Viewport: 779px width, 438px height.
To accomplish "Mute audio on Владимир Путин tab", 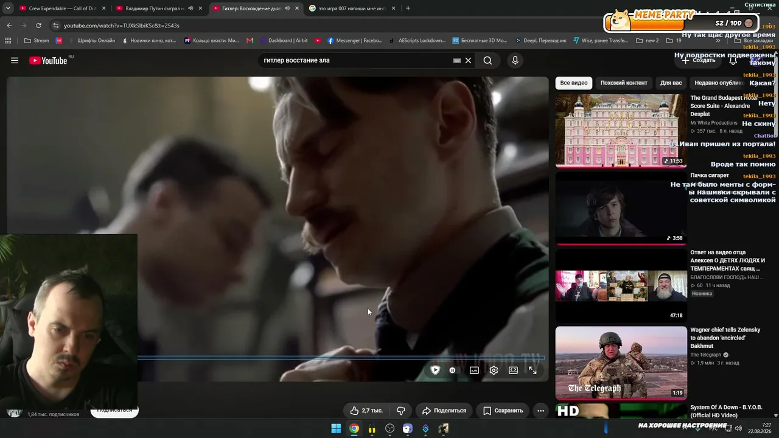I will point(190,9).
